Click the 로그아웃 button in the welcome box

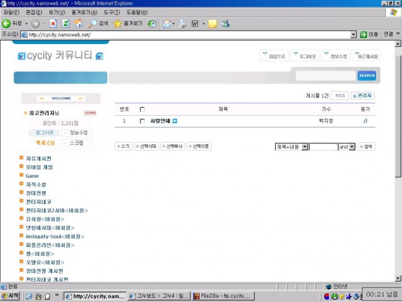coord(43,133)
